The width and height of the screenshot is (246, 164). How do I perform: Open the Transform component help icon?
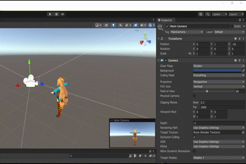[x=235, y=39]
